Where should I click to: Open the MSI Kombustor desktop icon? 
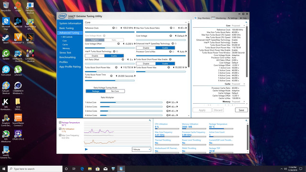(6, 104)
